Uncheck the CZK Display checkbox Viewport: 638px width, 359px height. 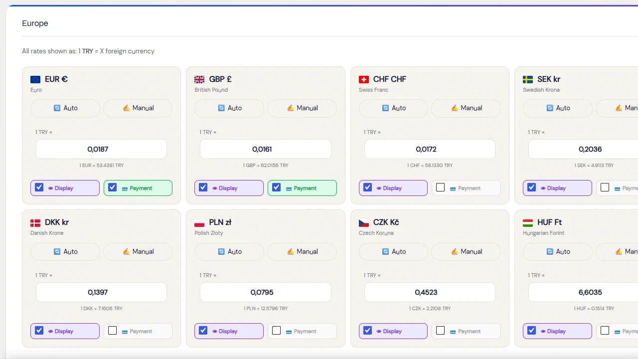click(367, 331)
